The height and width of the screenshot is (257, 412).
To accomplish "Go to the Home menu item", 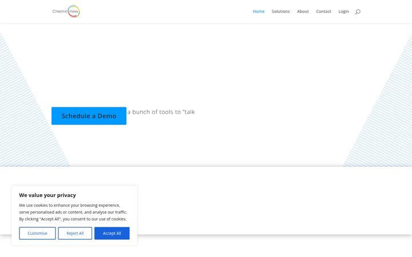I will [x=259, y=11].
